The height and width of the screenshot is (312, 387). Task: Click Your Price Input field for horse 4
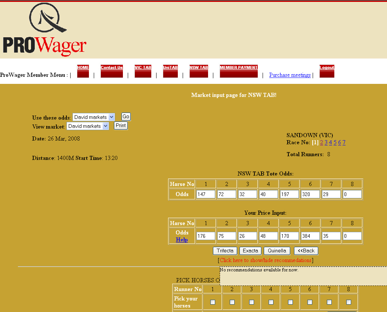coord(268,236)
